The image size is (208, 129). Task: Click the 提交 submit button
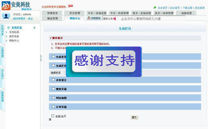[x=134, y=117]
